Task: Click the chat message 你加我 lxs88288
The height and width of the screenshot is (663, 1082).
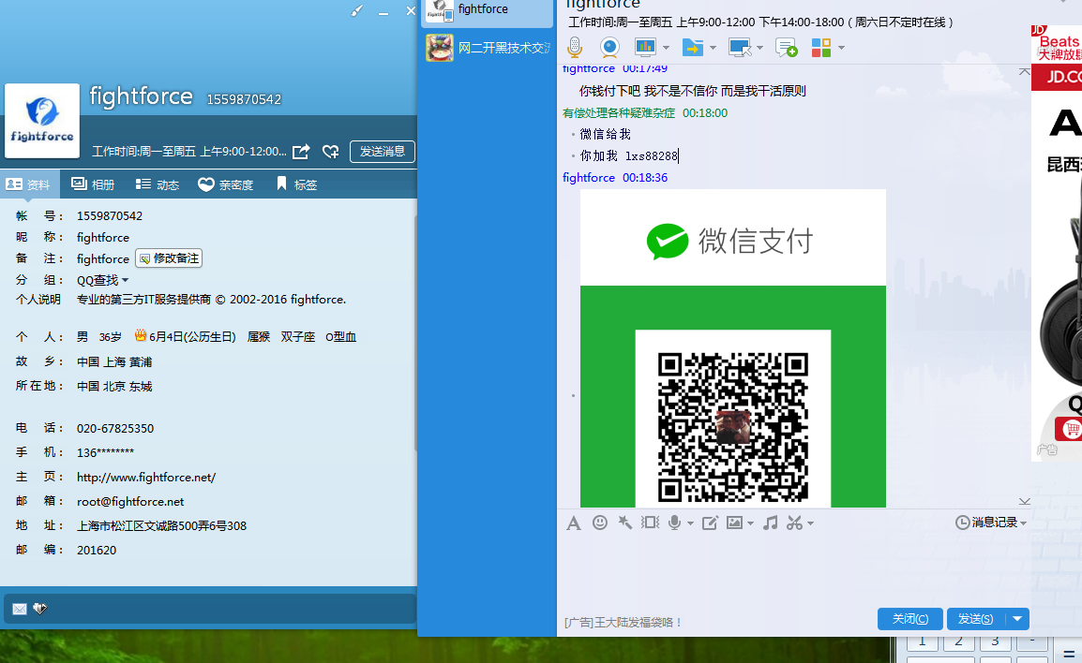Action: point(628,155)
